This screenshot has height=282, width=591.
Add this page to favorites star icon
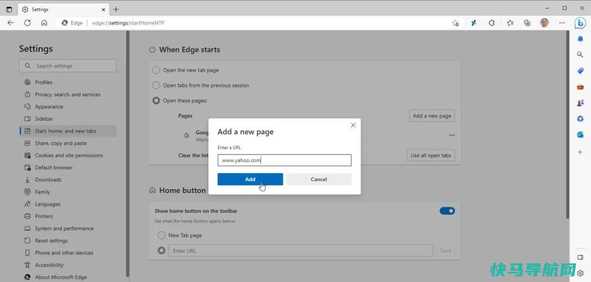(456, 23)
